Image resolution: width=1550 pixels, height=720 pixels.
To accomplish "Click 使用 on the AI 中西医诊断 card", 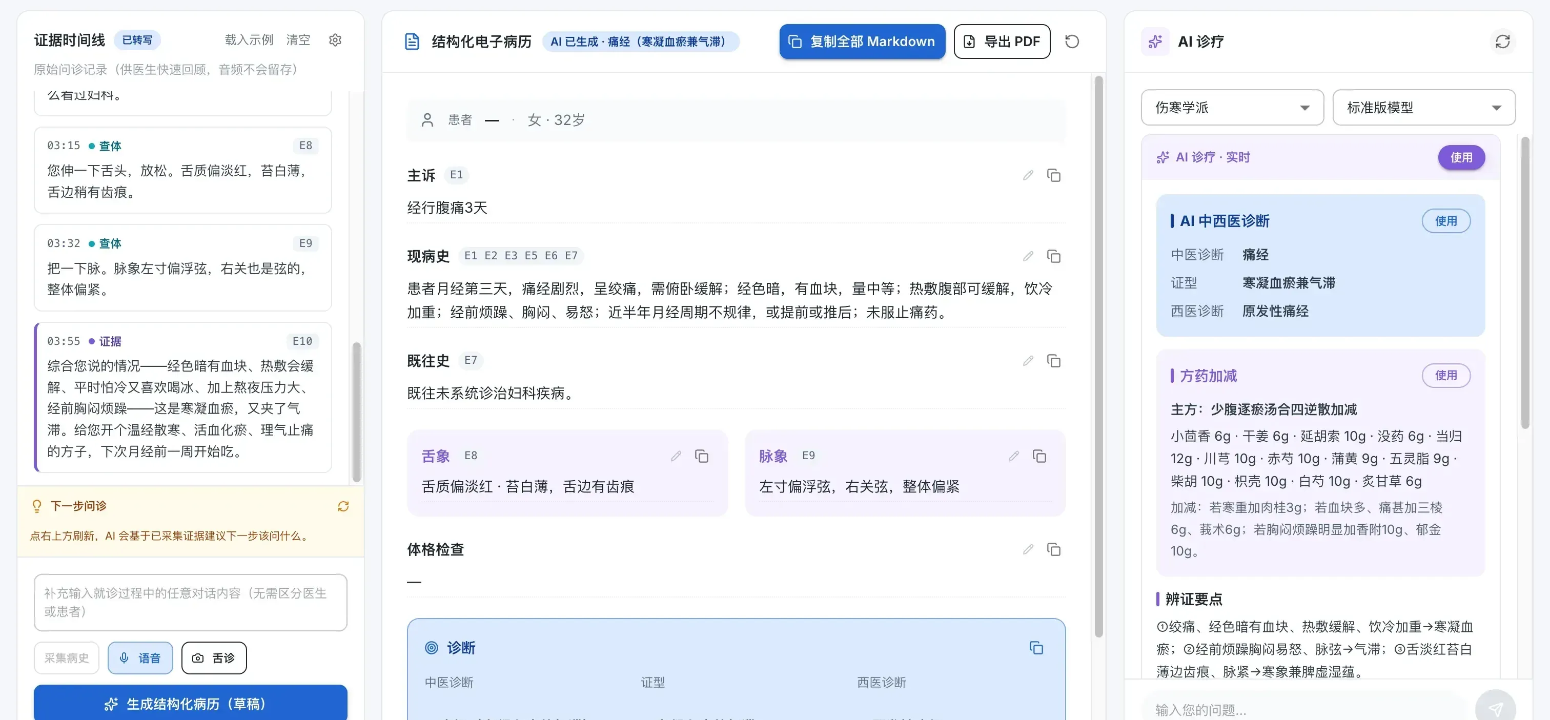I will (x=1445, y=221).
